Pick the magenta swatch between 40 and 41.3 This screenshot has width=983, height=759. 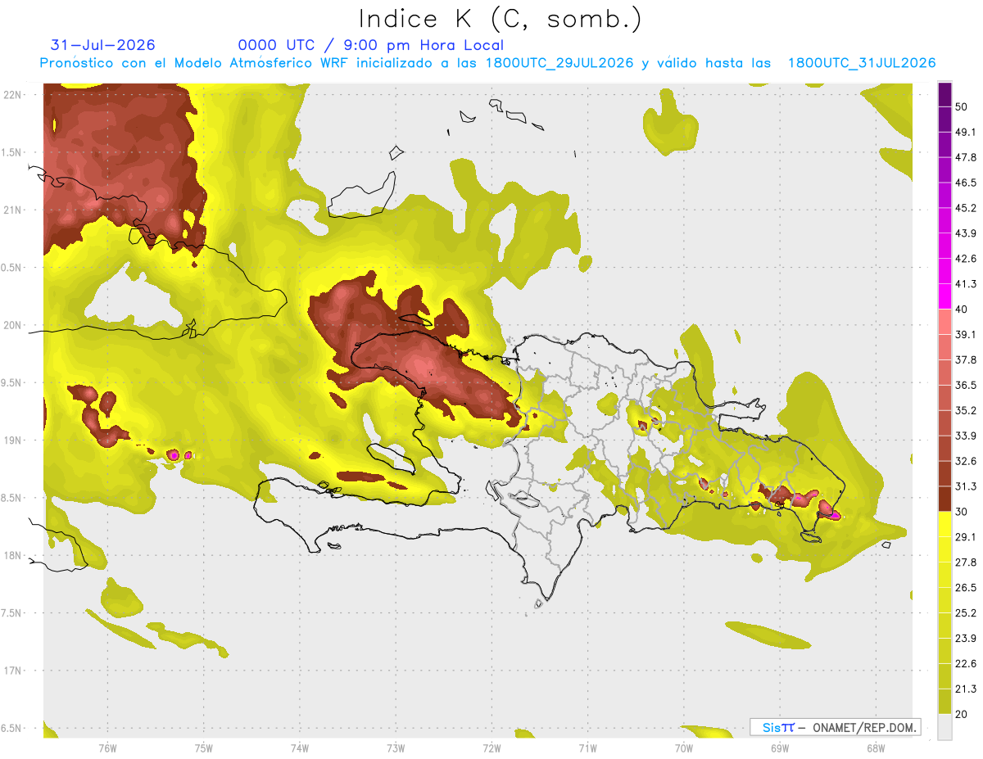point(944,296)
